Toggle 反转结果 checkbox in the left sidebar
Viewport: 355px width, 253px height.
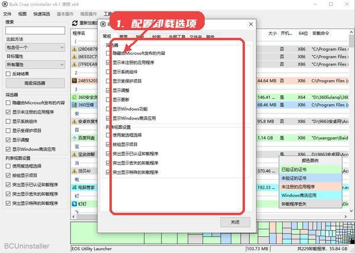[8, 74]
